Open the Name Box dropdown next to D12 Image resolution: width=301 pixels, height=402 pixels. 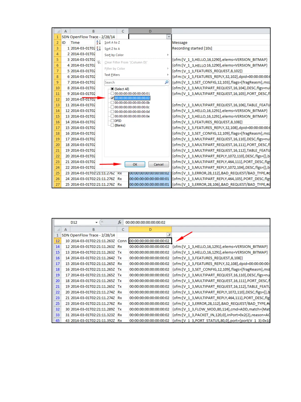click(96, 222)
